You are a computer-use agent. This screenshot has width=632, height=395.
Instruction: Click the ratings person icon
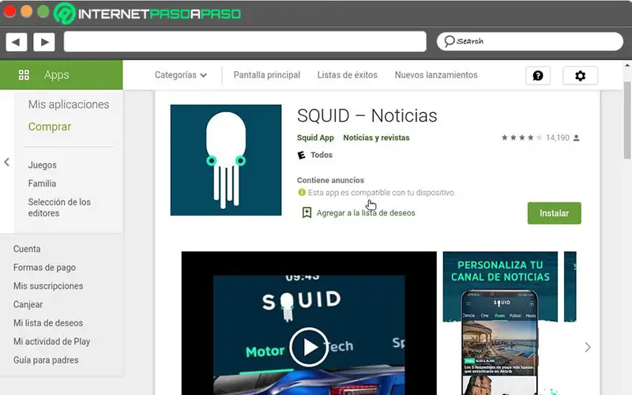(577, 137)
